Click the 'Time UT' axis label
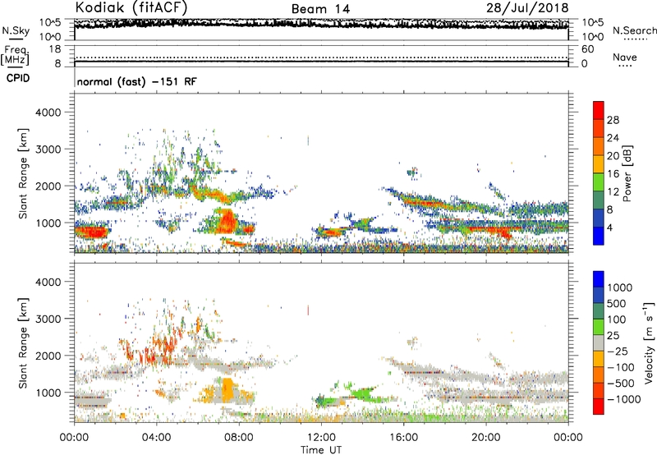The height and width of the screenshot is (455, 657). click(321, 450)
